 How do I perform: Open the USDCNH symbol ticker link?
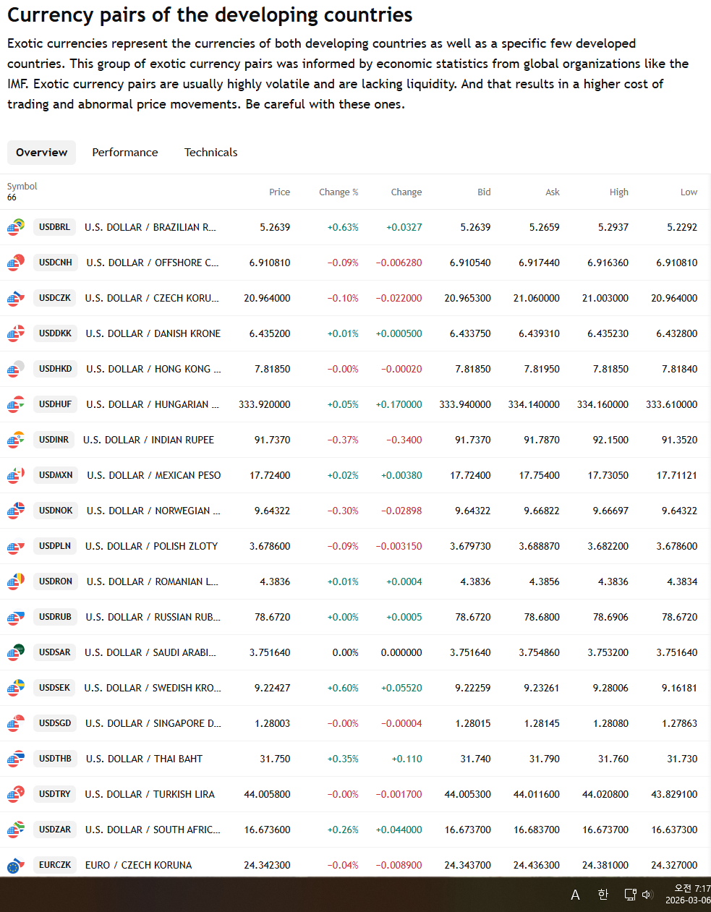tap(56, 263)
